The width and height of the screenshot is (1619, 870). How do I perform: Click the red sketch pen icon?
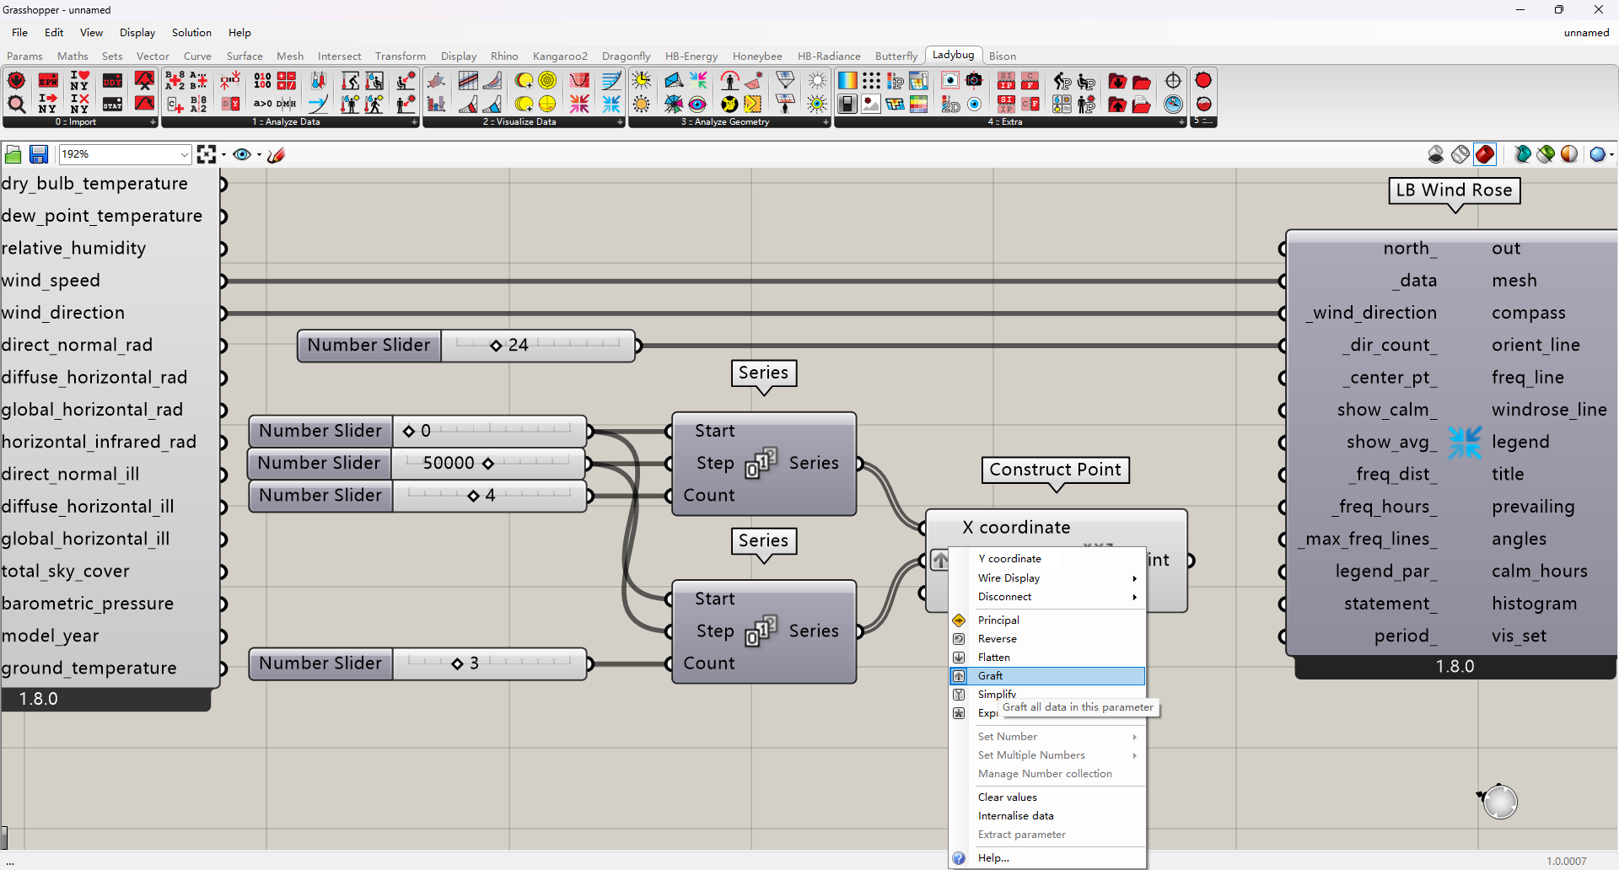coord(276,154)
